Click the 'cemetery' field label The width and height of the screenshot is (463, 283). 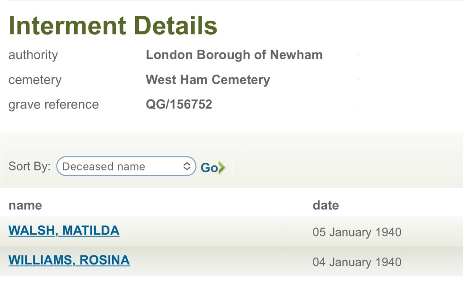pos(35,80)
